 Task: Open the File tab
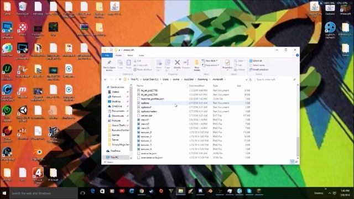coord(107,55)
